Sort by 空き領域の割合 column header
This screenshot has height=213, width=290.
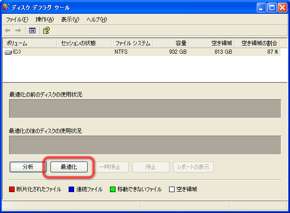(x=257, y=43)
